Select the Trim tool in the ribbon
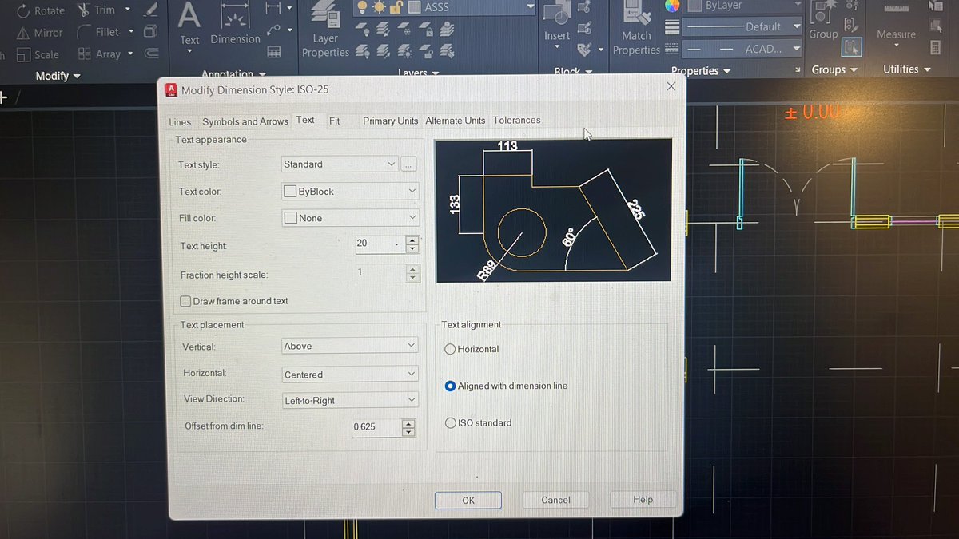 pos(97,10)
